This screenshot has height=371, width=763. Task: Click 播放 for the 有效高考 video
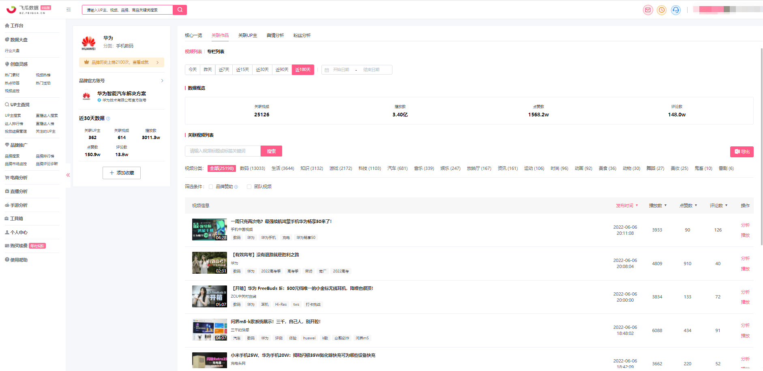click(x=745, y=269)
